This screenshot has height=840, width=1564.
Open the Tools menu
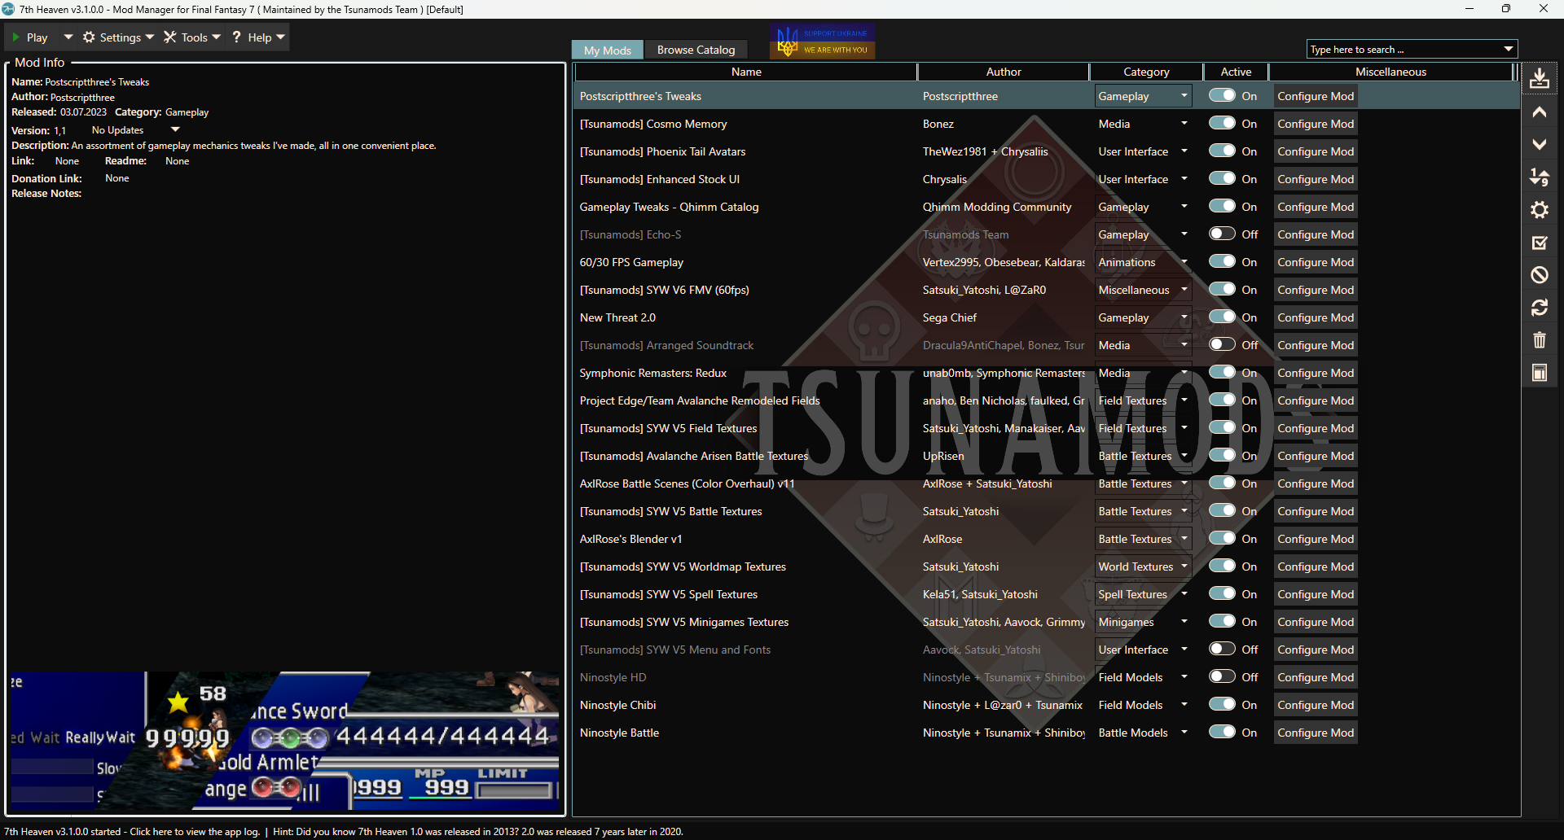tap(192, 37)
